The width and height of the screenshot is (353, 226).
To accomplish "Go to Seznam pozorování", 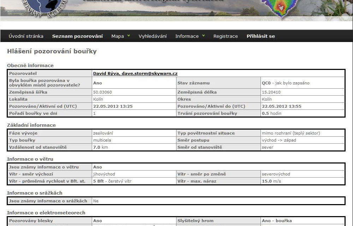I will 77,36.
